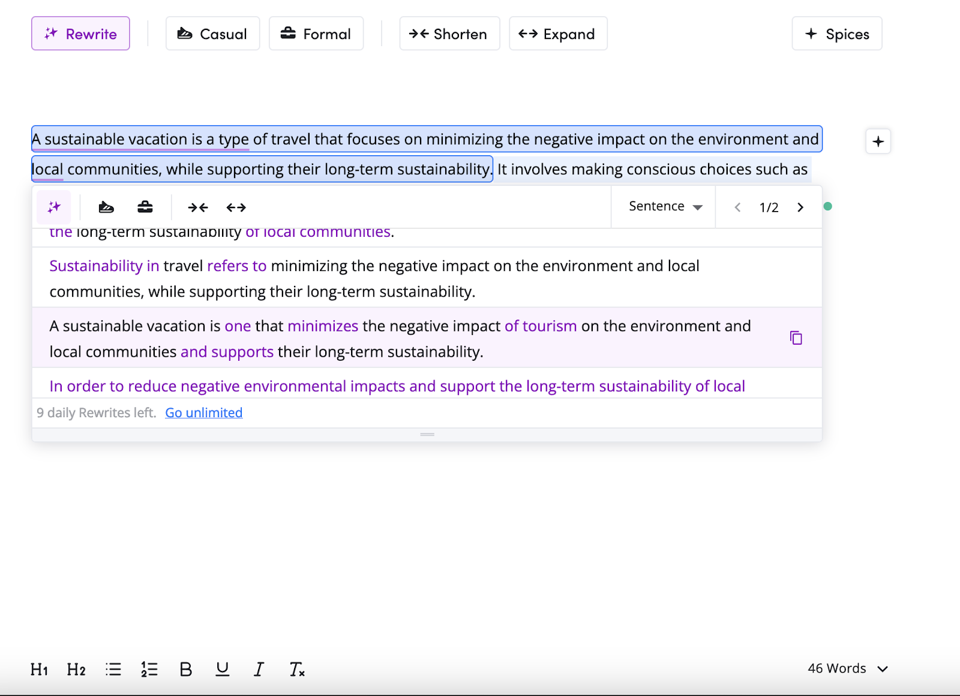Copy the highlighted rewrite suggestion
960x696 pixels.
tap(796, 338)
